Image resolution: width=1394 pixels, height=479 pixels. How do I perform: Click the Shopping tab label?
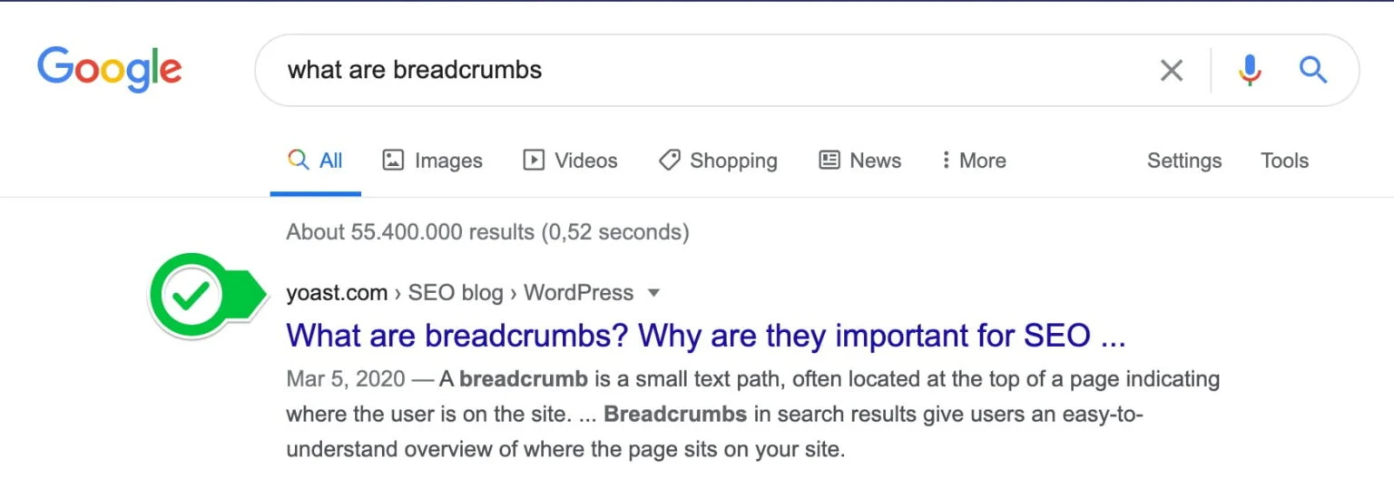click(733, 161)
